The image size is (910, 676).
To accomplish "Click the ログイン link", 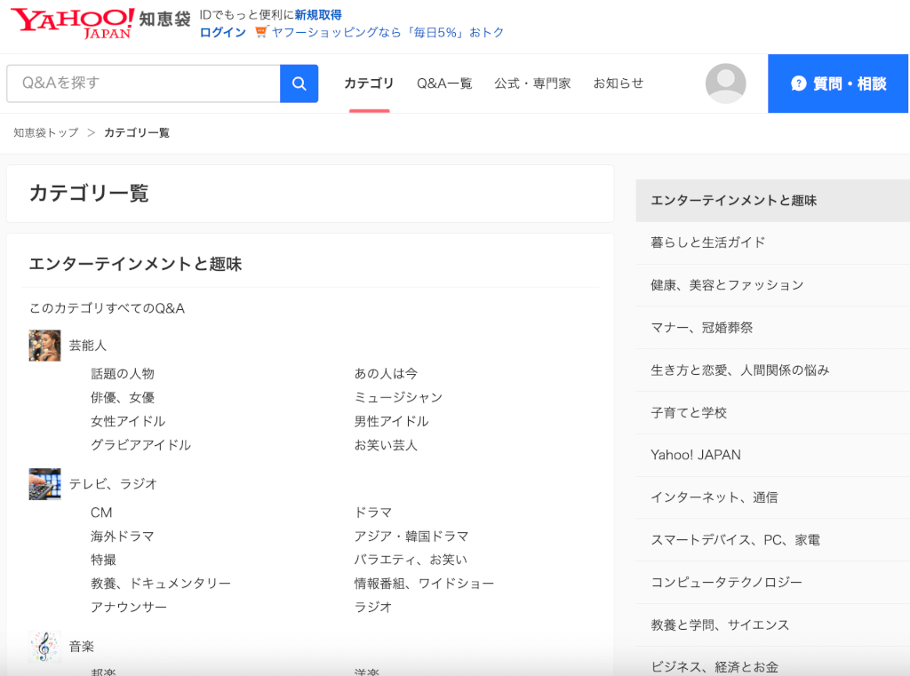I will (x=221, y=32).
